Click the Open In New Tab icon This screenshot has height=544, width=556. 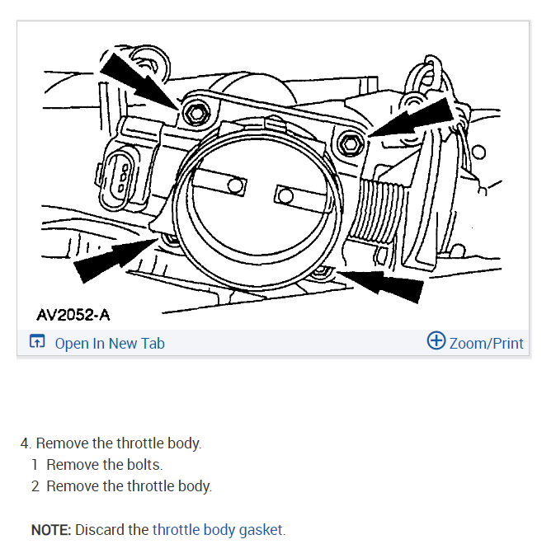coord(37,341)
